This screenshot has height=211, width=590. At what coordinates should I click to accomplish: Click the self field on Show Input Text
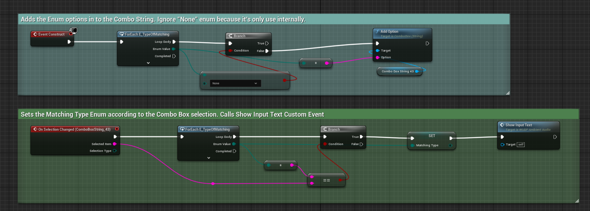coord(521,144)
